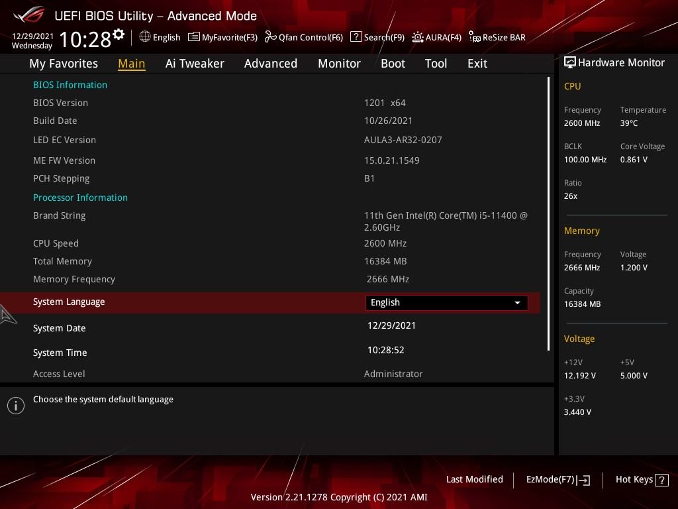Click CPU Speed 2600 MHz value

click(x=385, y=243)
